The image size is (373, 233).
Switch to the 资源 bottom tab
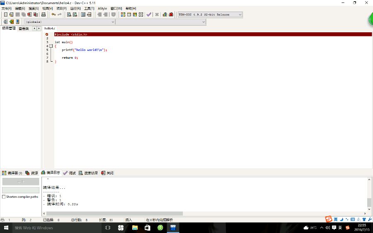(x=31, y=173)
